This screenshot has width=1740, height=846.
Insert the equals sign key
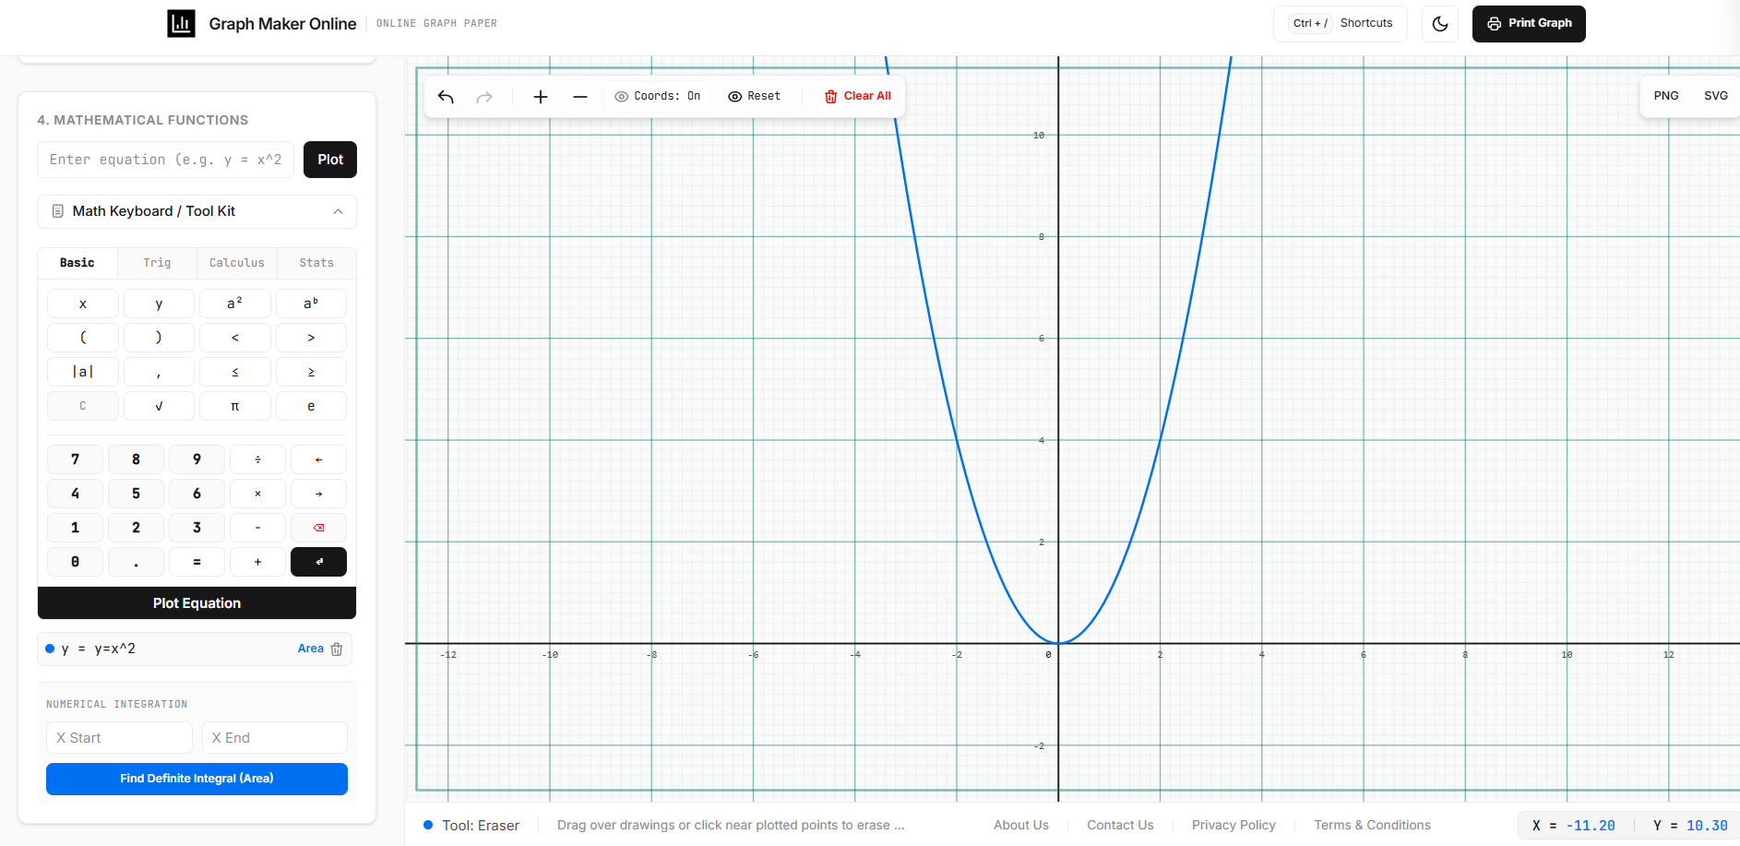tap(197, 562)
